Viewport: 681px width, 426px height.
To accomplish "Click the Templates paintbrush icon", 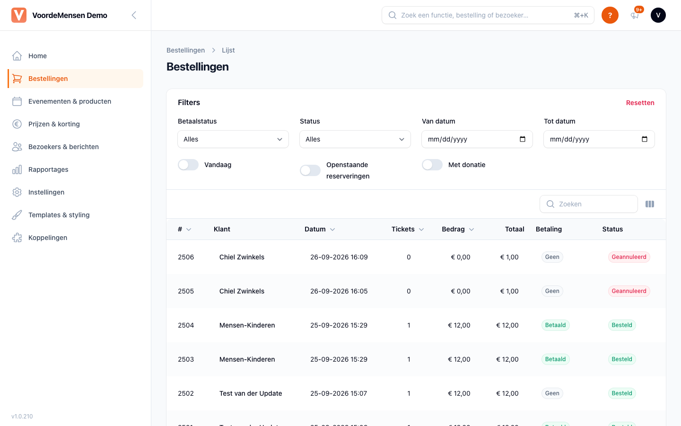I will pos(17,215).
